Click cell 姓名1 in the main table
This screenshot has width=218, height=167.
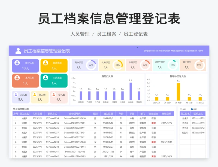24,119
